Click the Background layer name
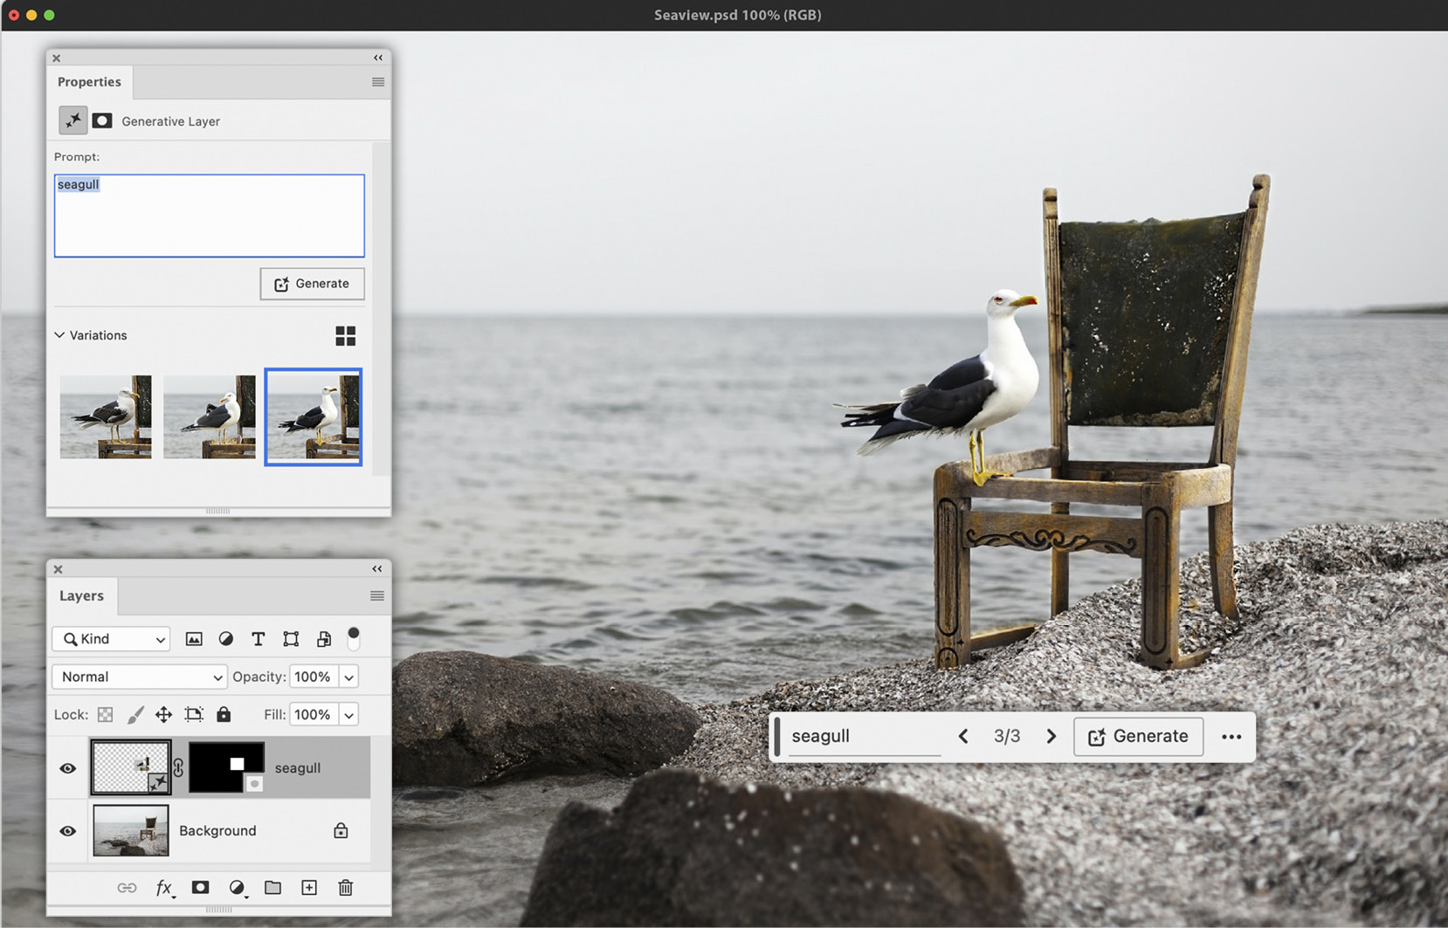 click(x=217, y=831)
